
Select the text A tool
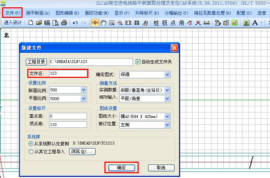(255, 23)
